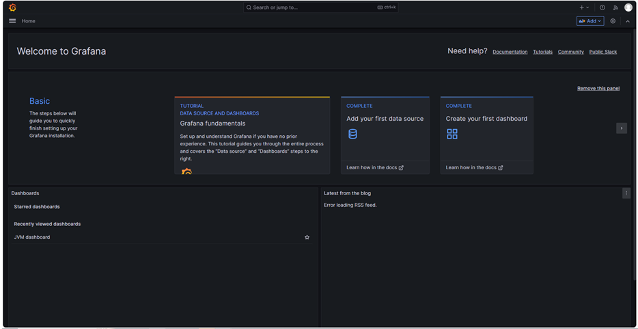Click the Grafana logo icon
This screenshot has width=638, height=329.
(x=12, y=8)
